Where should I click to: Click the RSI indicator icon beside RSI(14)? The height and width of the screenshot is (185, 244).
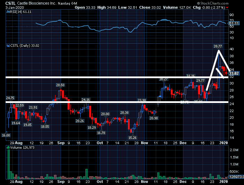(8, 12)
